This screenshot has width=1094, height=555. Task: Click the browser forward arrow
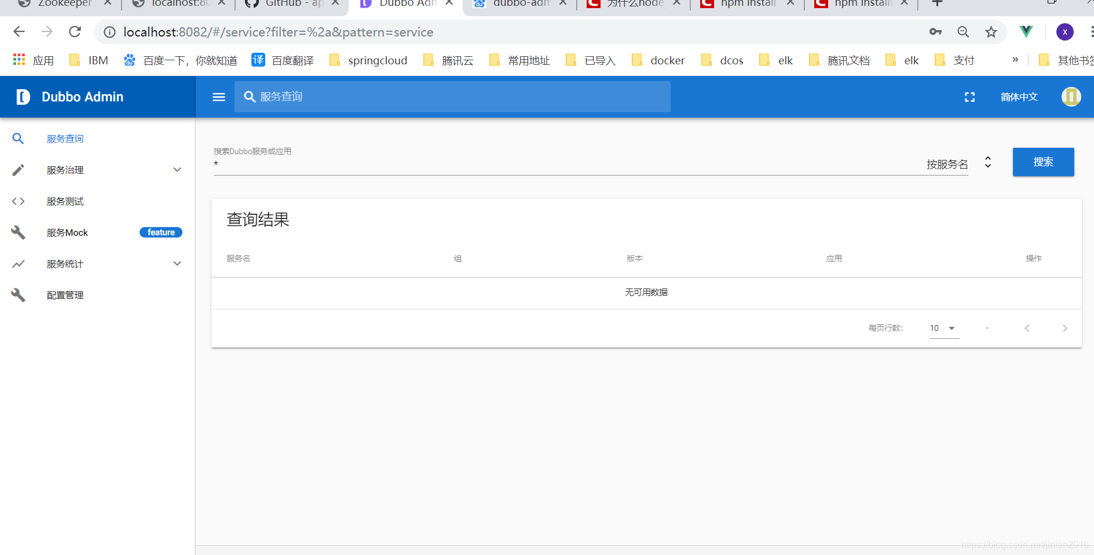(47, 32)
